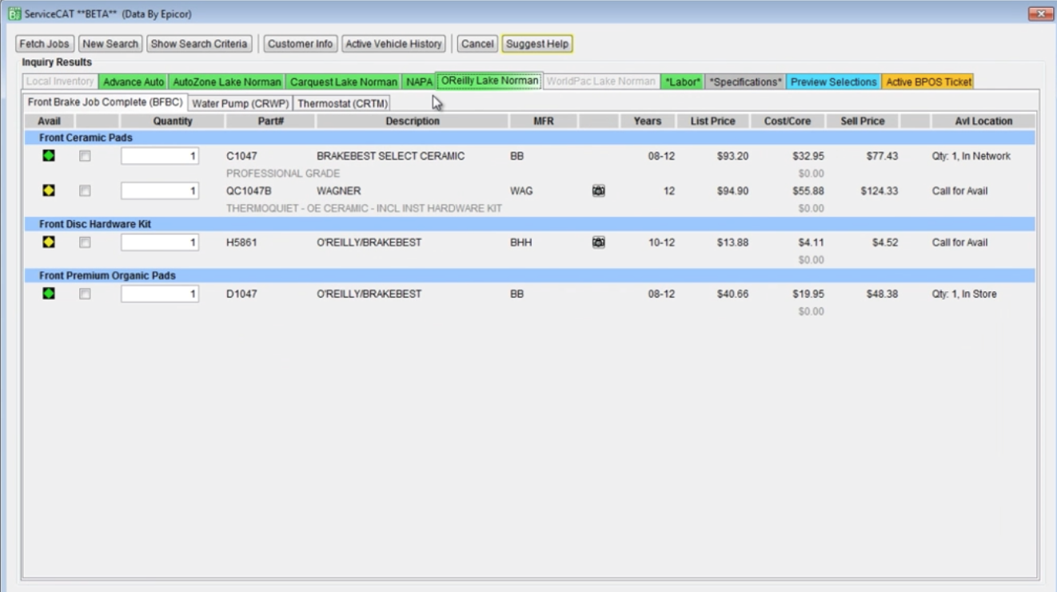
Task: Check the box for part H5861
Action: 85,242
